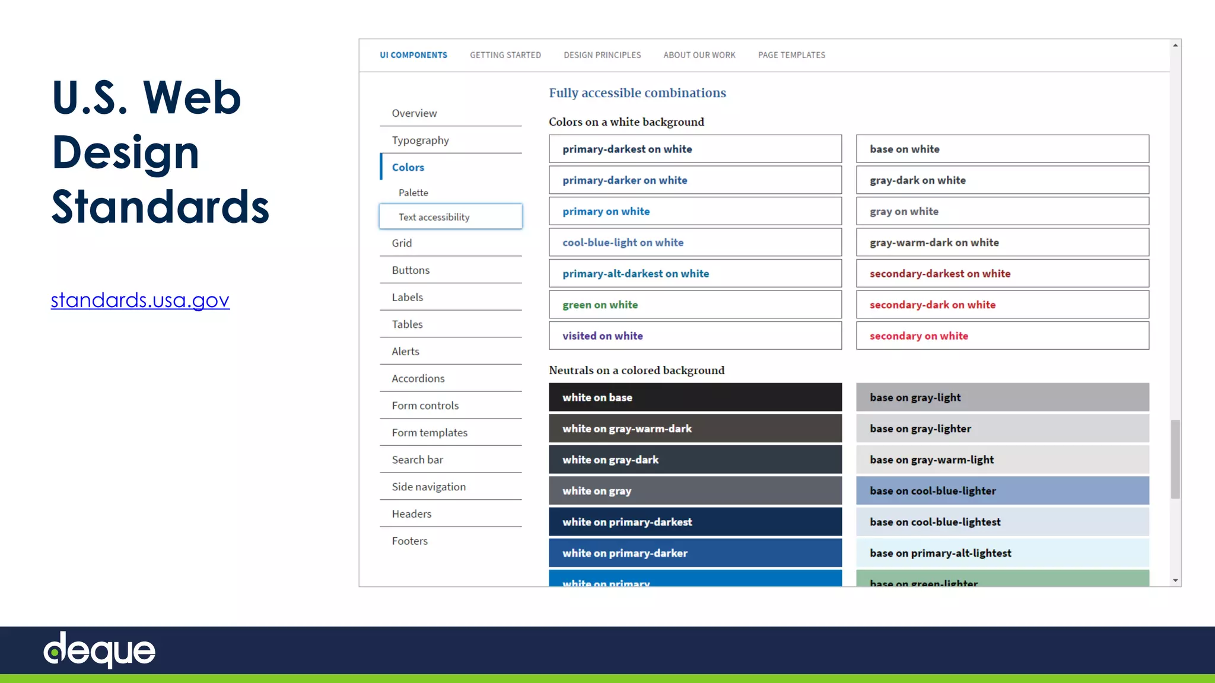This screenshot has height=683, width=1215.
Task: Open the Side navigation section
Action: tap(451, 487)
